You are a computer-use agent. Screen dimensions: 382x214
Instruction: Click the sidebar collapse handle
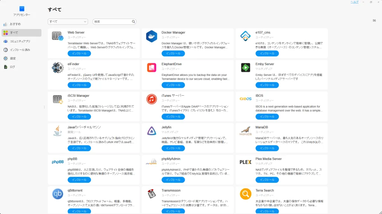pos(44,107)
